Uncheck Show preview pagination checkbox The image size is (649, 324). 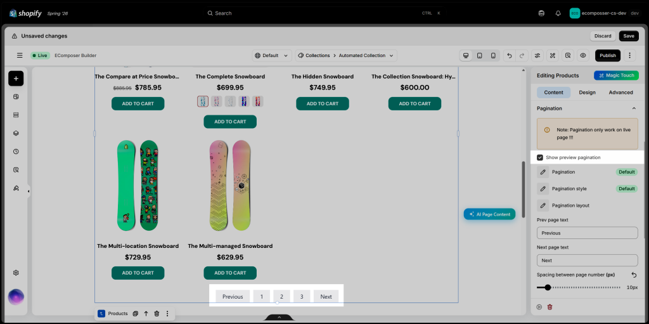[540, 157]
